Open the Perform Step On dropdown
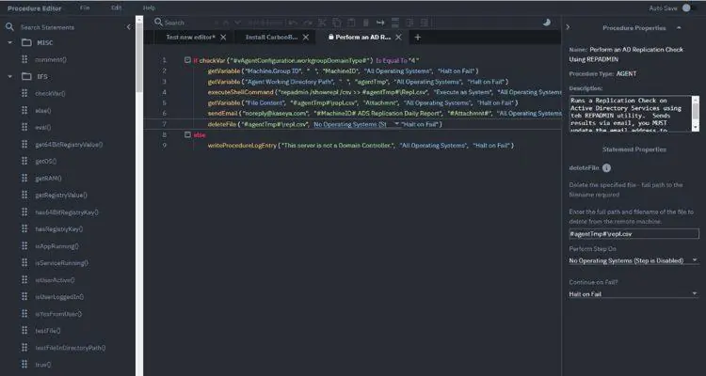 tap(634, 260)
